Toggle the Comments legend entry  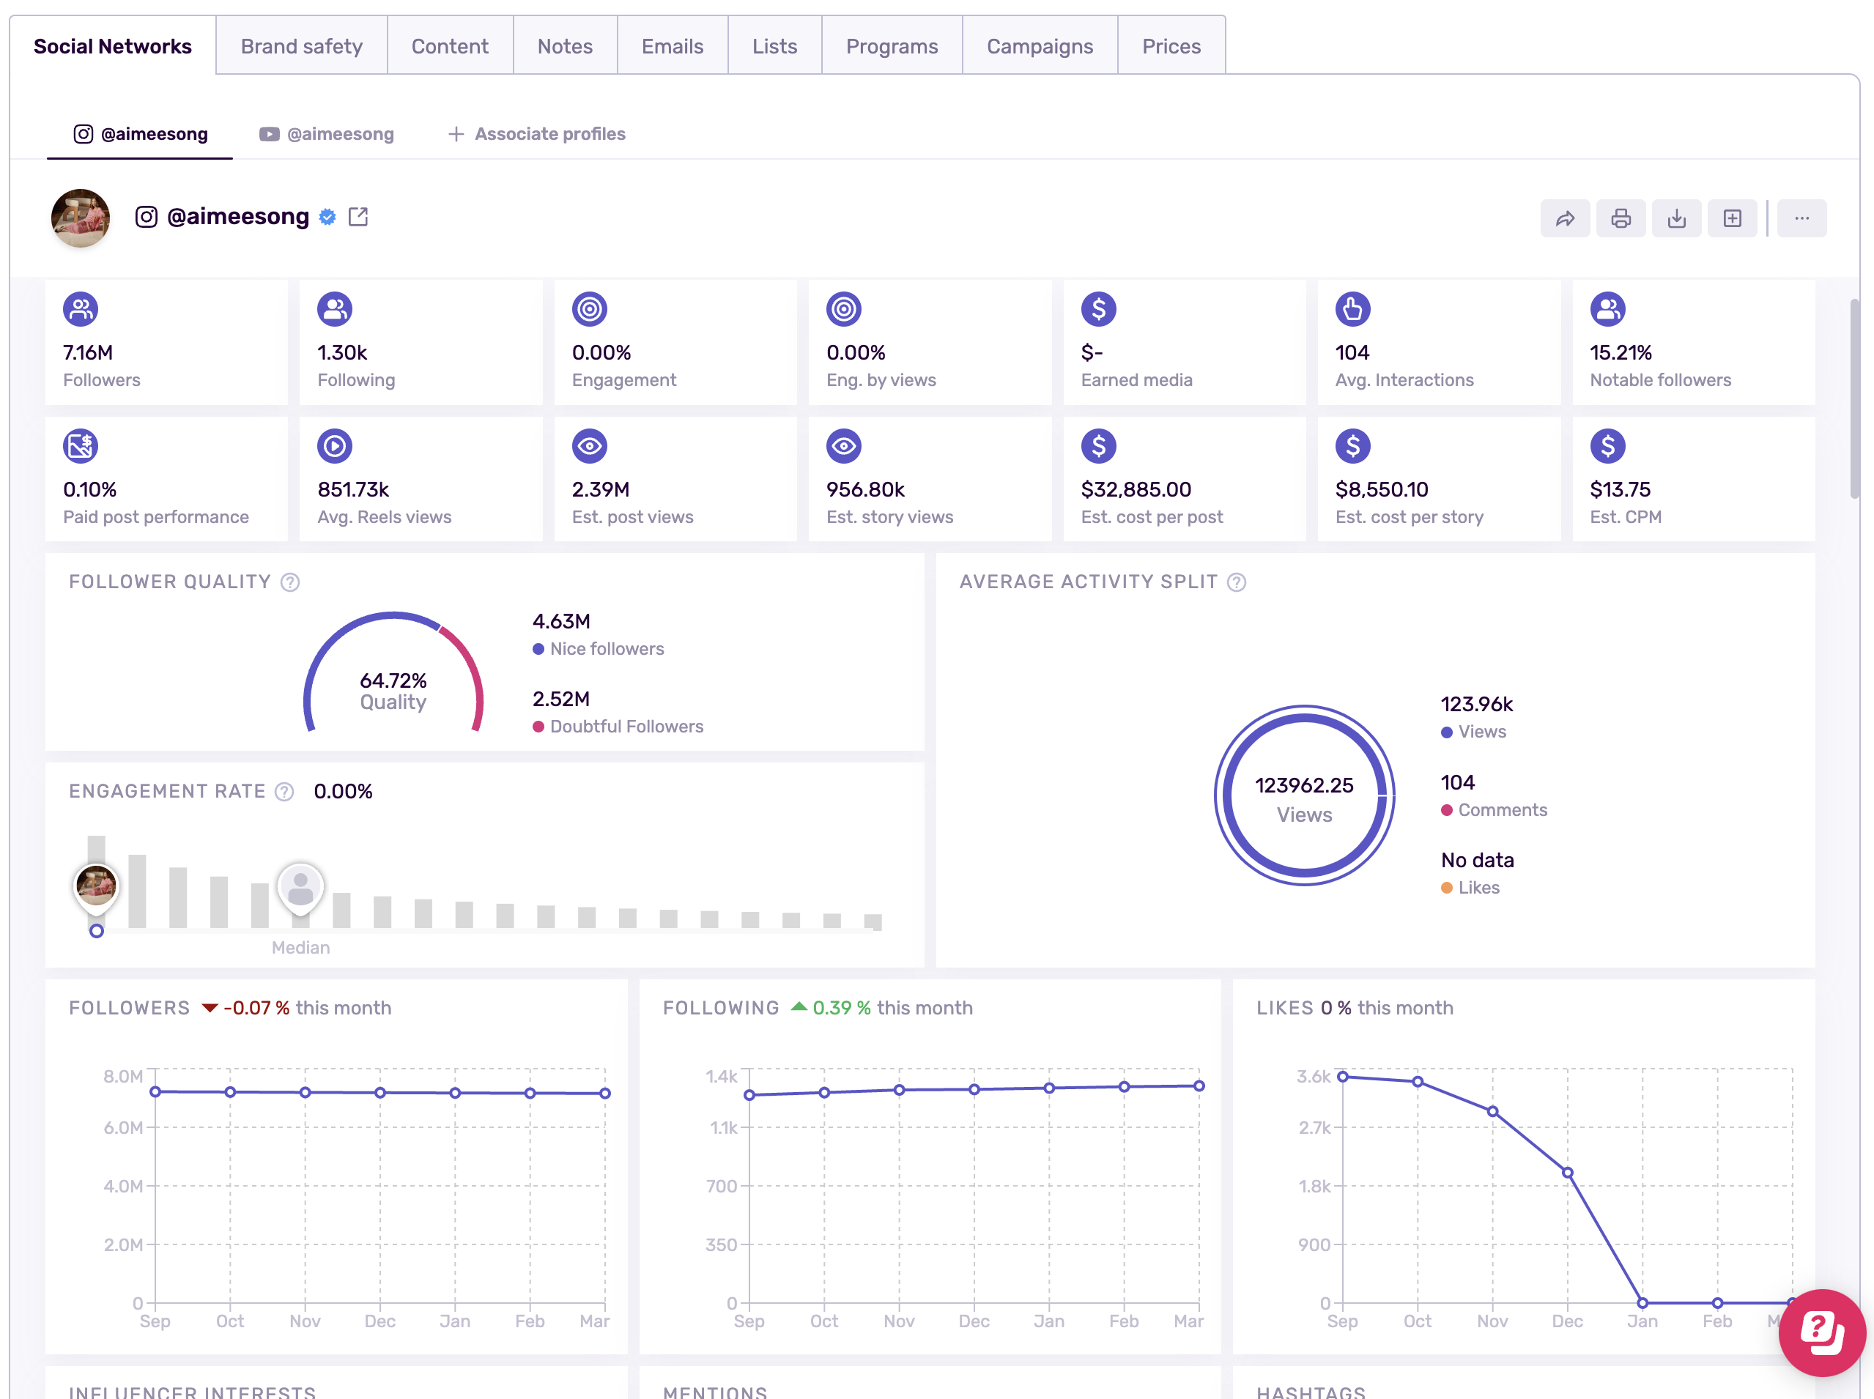[1495, 809]
